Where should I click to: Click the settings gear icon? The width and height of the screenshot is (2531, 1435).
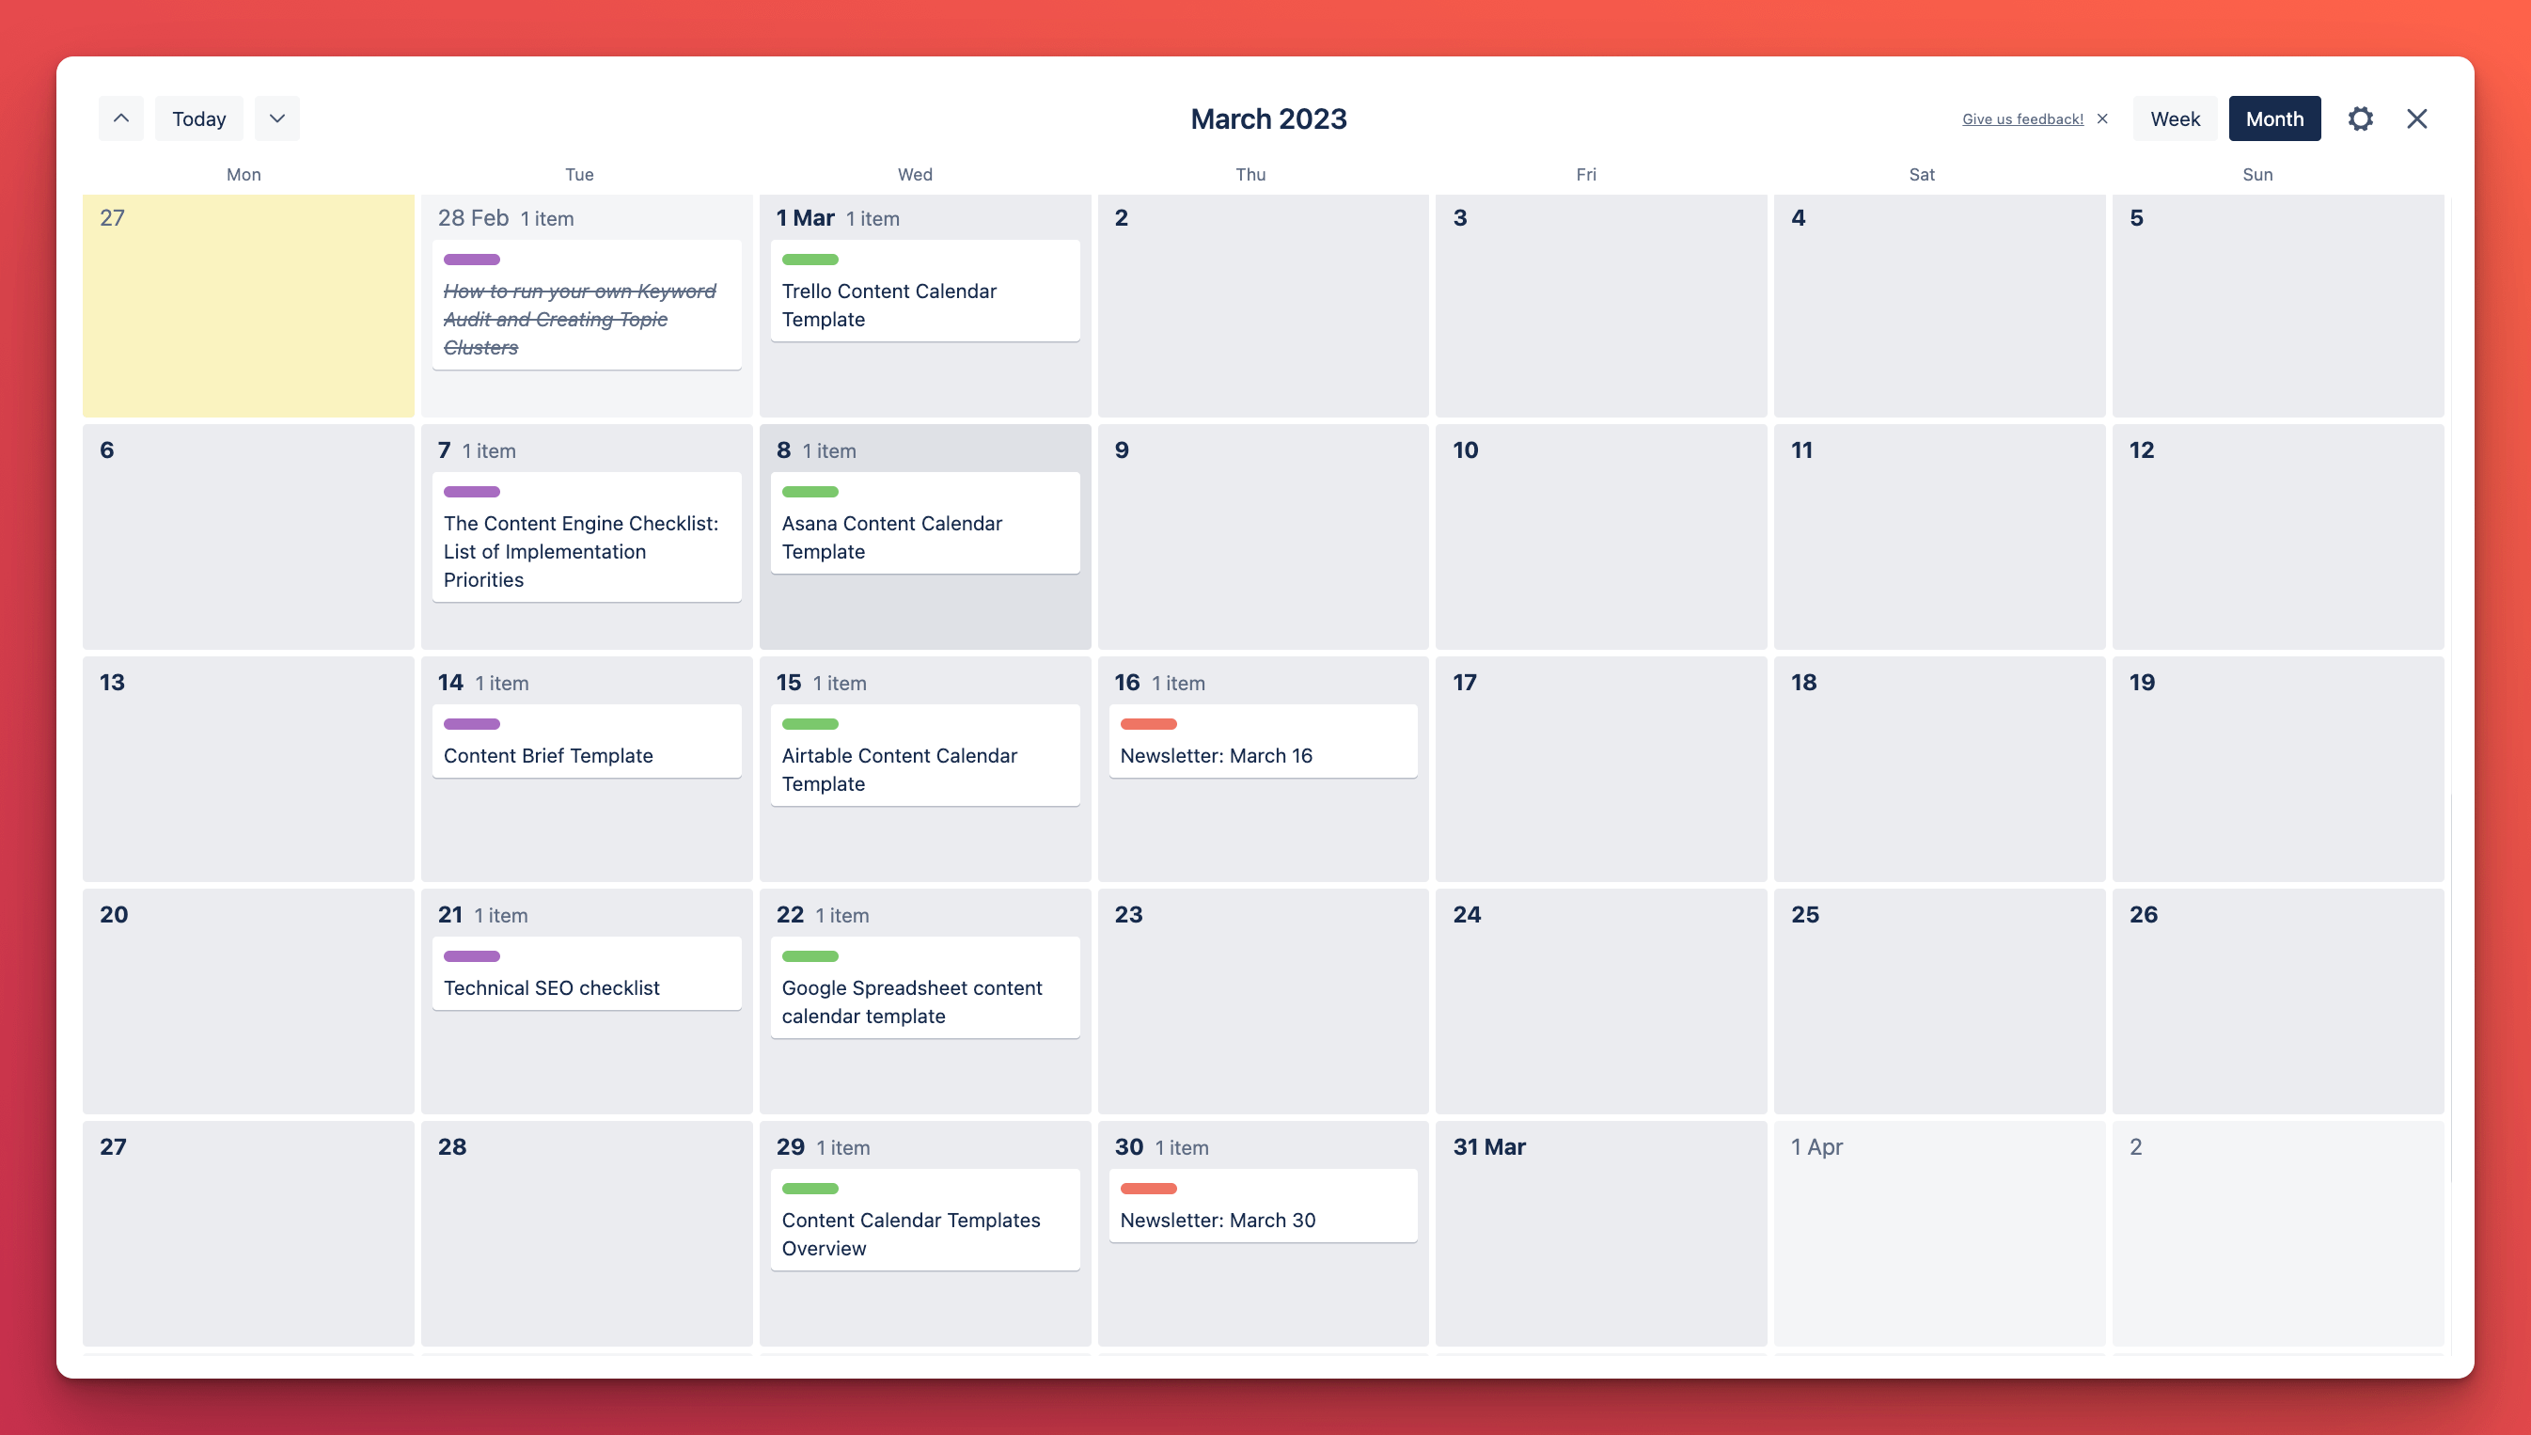tap(2361, 118)
